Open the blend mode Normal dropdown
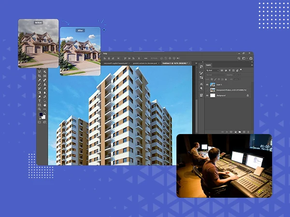Image resolution: width=290 pixels, height=217 pixels. 215,75
